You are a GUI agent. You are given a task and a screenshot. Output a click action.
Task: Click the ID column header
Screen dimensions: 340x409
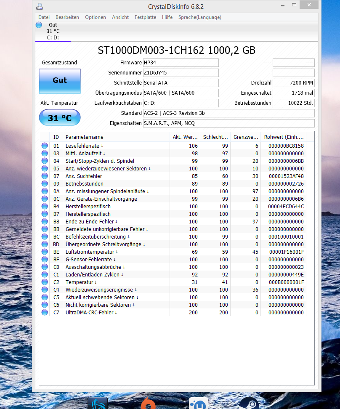click(56, 137)
